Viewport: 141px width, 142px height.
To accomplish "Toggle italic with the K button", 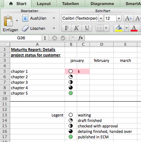I will click(76, 28).
